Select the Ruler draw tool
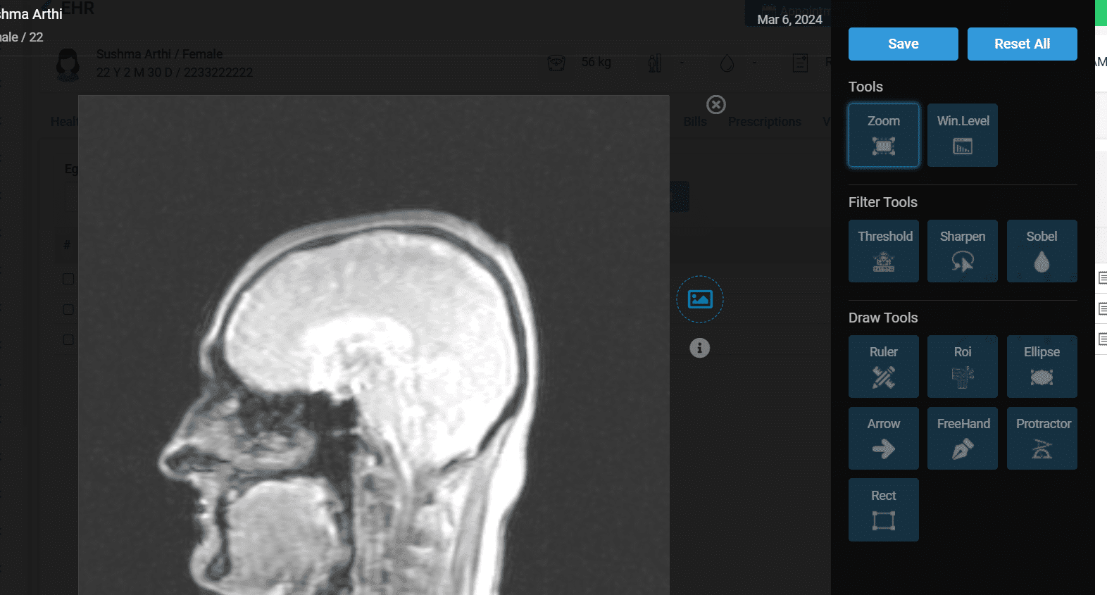1107x595 pixels. tap(883, 366)
